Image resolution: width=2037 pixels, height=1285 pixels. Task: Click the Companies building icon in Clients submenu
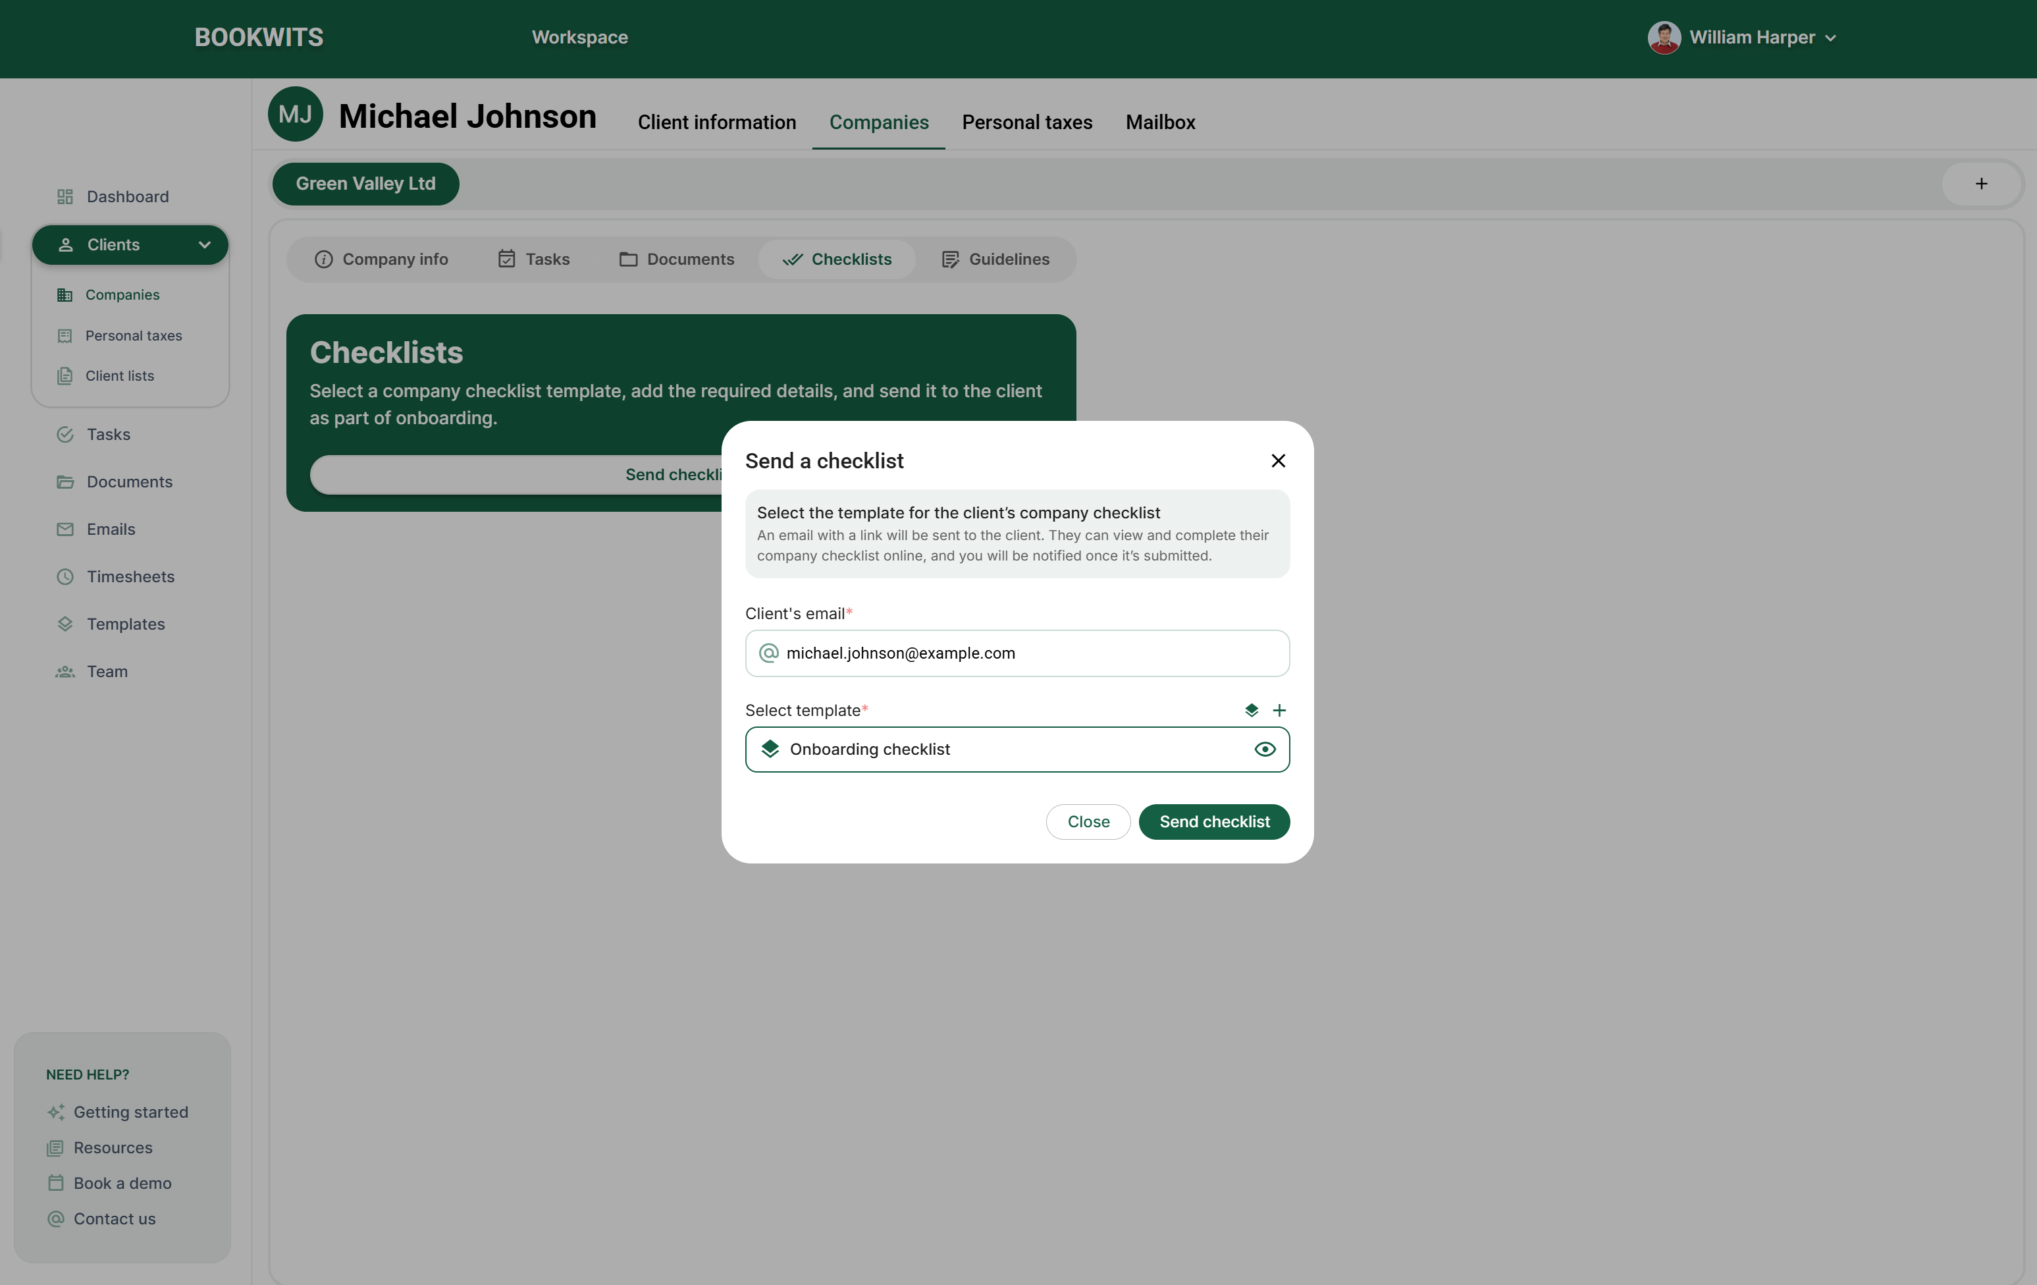point(65,294)
